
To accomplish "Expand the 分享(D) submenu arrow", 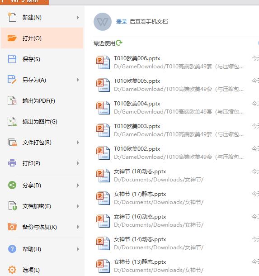I will point(78,185).
